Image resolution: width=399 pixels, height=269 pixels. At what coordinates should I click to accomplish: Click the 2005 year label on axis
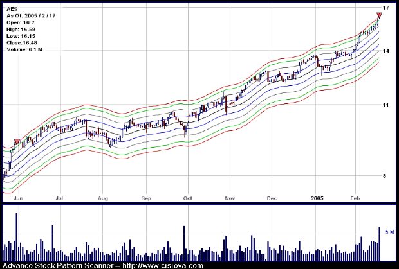click(x=317, y=198)
